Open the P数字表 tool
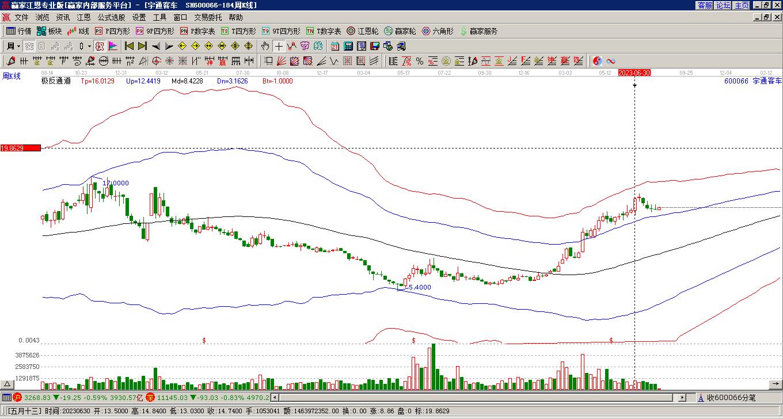 tap(197, 31)
